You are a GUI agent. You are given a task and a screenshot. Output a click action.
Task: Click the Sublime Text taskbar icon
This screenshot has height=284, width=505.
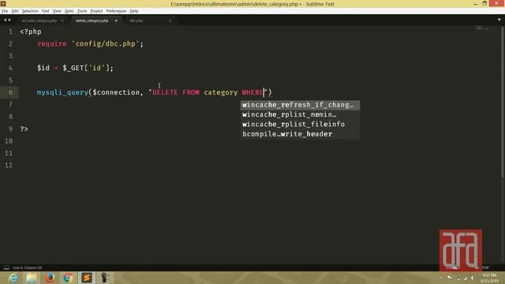pos(87,278)
